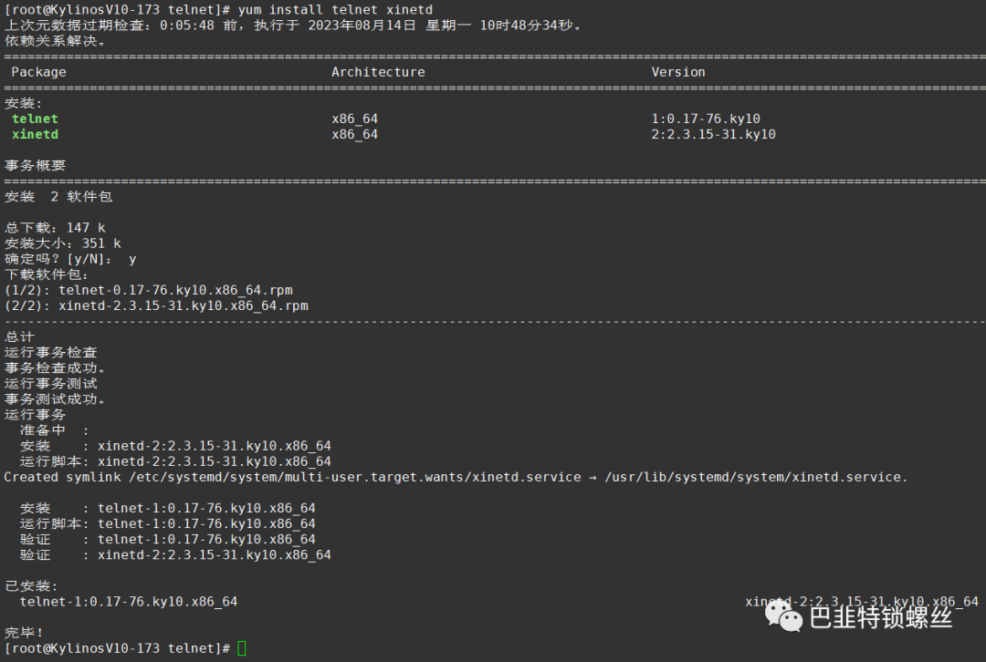Viewport: 986px width, 662px height.
Task: Click the /usr/lib/systemd/system/xinetd.service path
Action: point(757,477)
